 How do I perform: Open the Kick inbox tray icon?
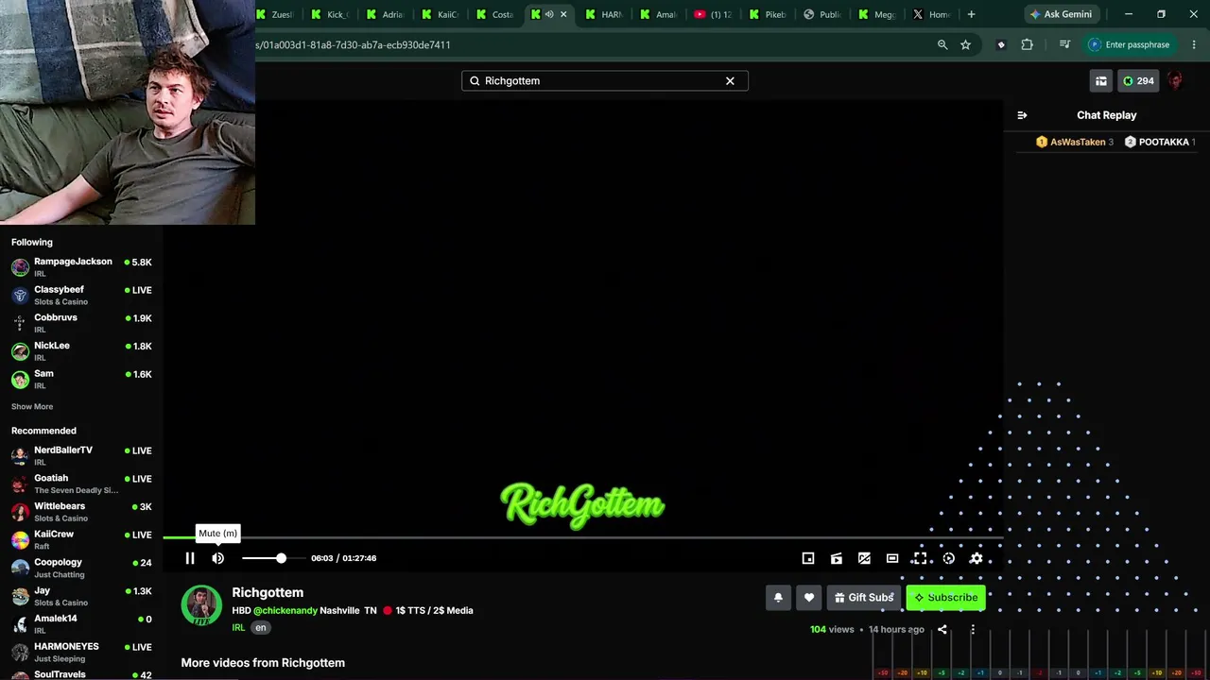pyautogui.click(x=1101, y=81)
